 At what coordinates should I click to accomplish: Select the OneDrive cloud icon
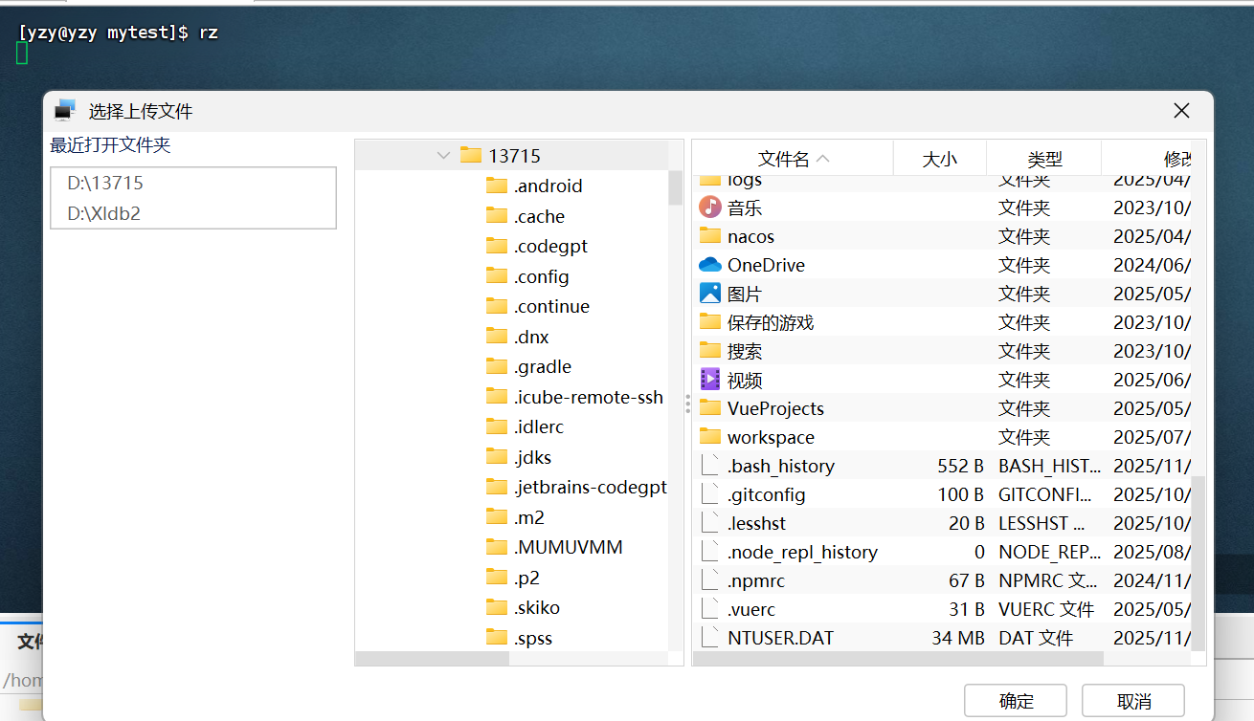709,265
